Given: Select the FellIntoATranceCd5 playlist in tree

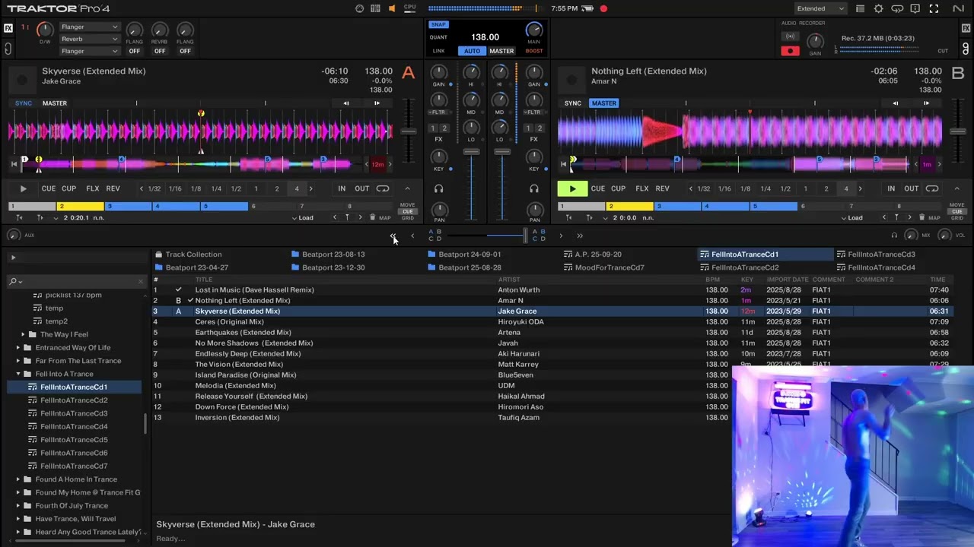Looking at the screenshot, I should pos(74,440).
